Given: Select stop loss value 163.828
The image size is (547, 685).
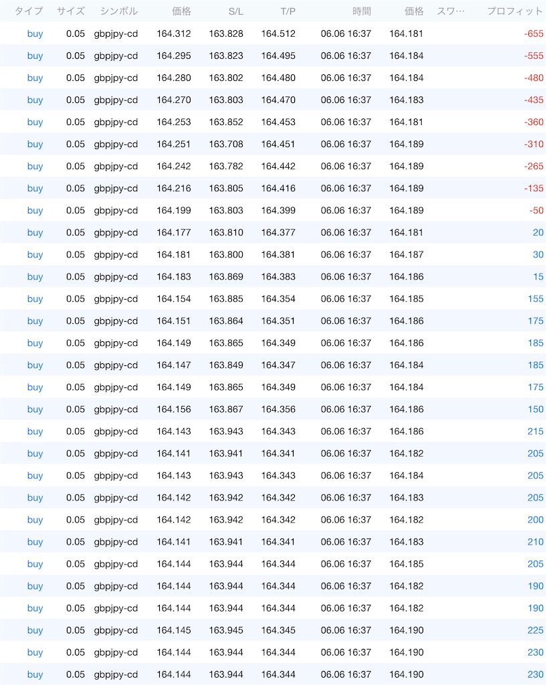Looking at the screenshot, I should pos(226,33).
